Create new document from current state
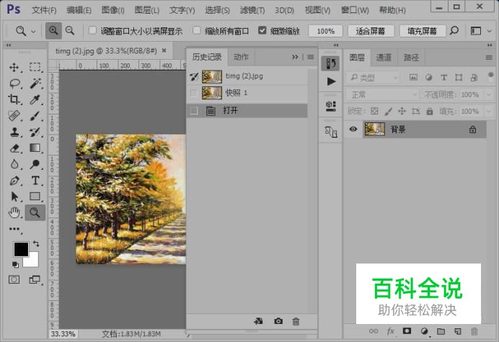Screen dimensions: 499x342 258,321
